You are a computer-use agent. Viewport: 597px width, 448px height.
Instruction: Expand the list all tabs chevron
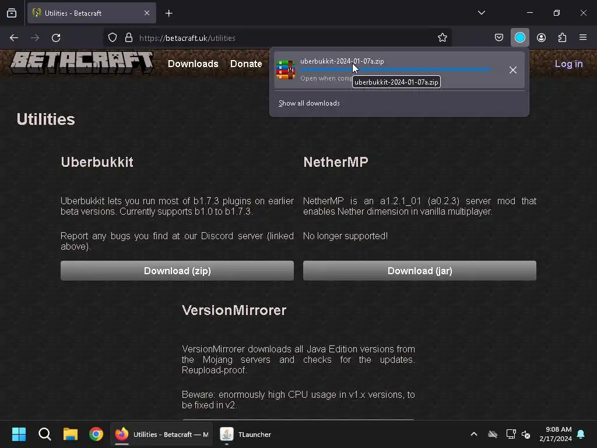(x=481, y=13)
